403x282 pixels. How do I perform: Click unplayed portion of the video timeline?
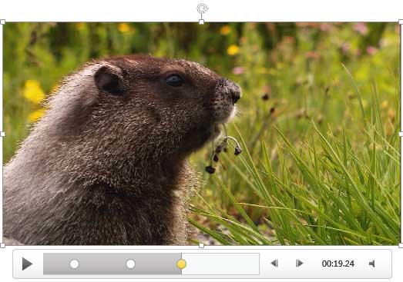tap(220, 264)
